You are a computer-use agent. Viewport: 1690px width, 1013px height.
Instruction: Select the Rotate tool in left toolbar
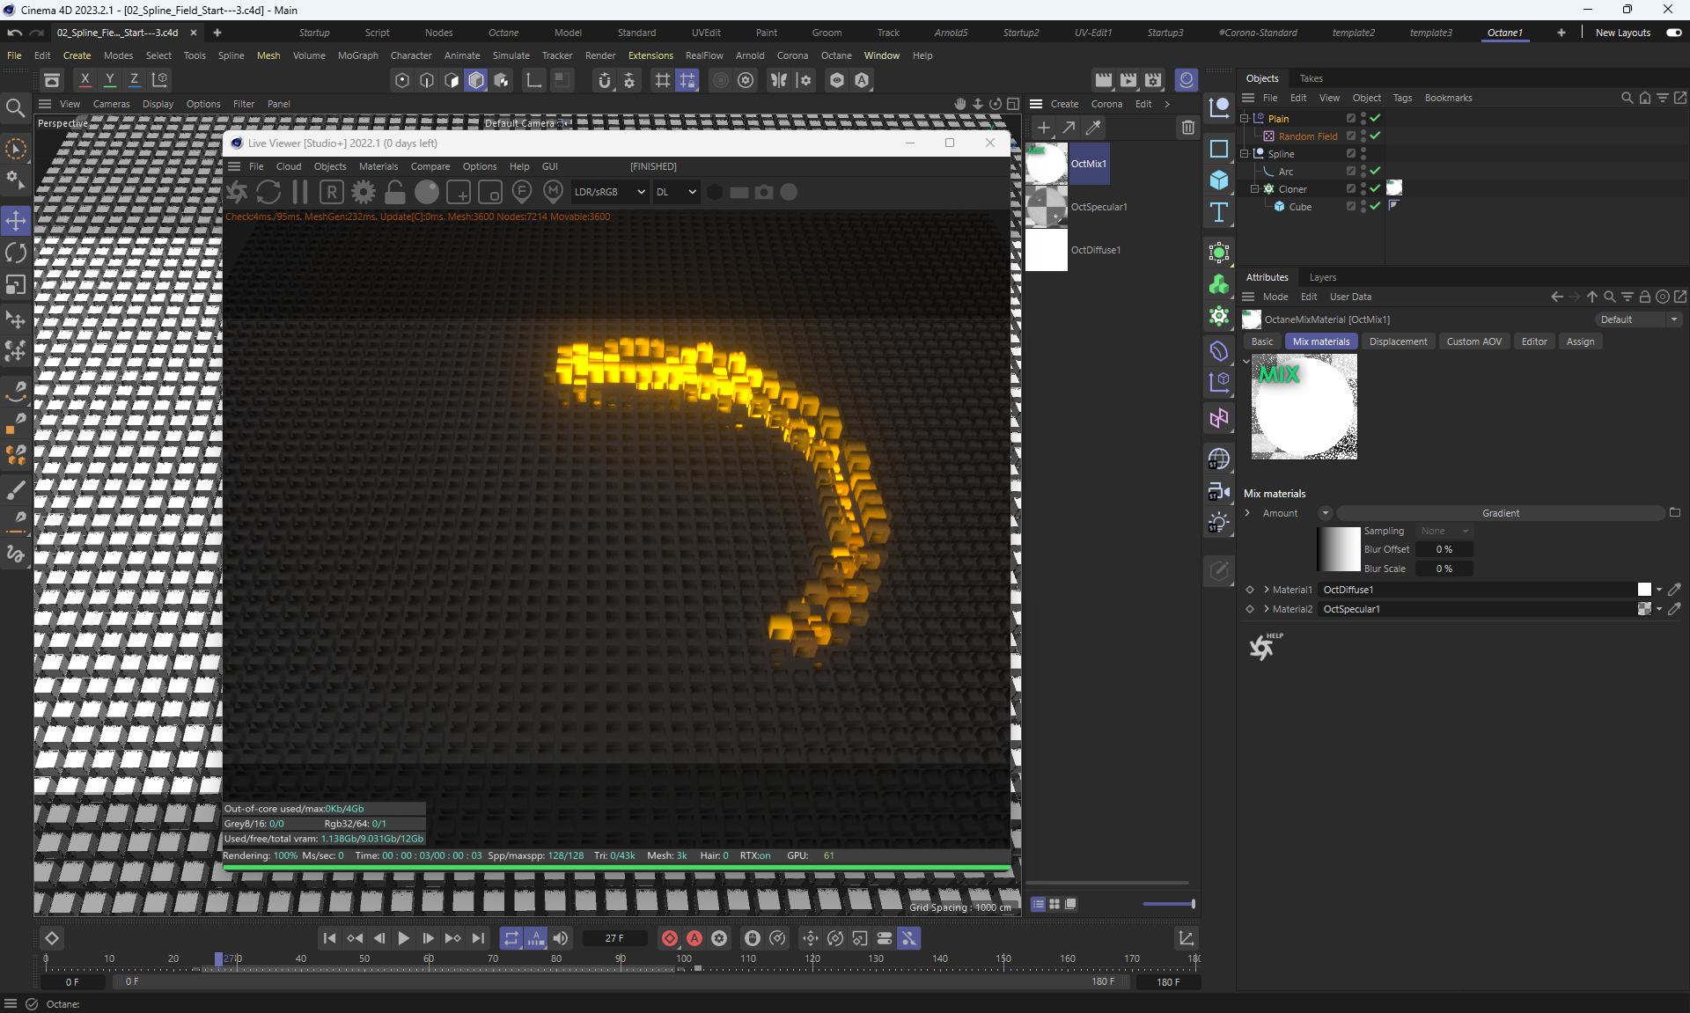point(16,253)
